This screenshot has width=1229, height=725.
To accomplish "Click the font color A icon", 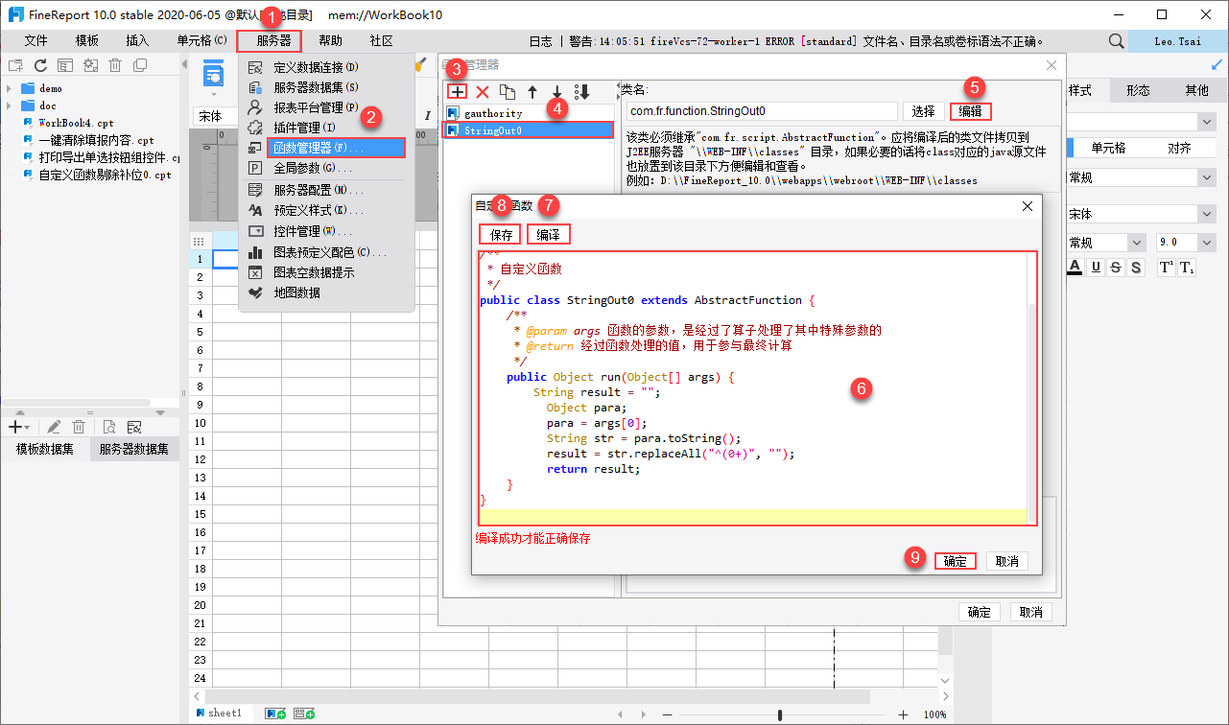I will [1075, 268].
